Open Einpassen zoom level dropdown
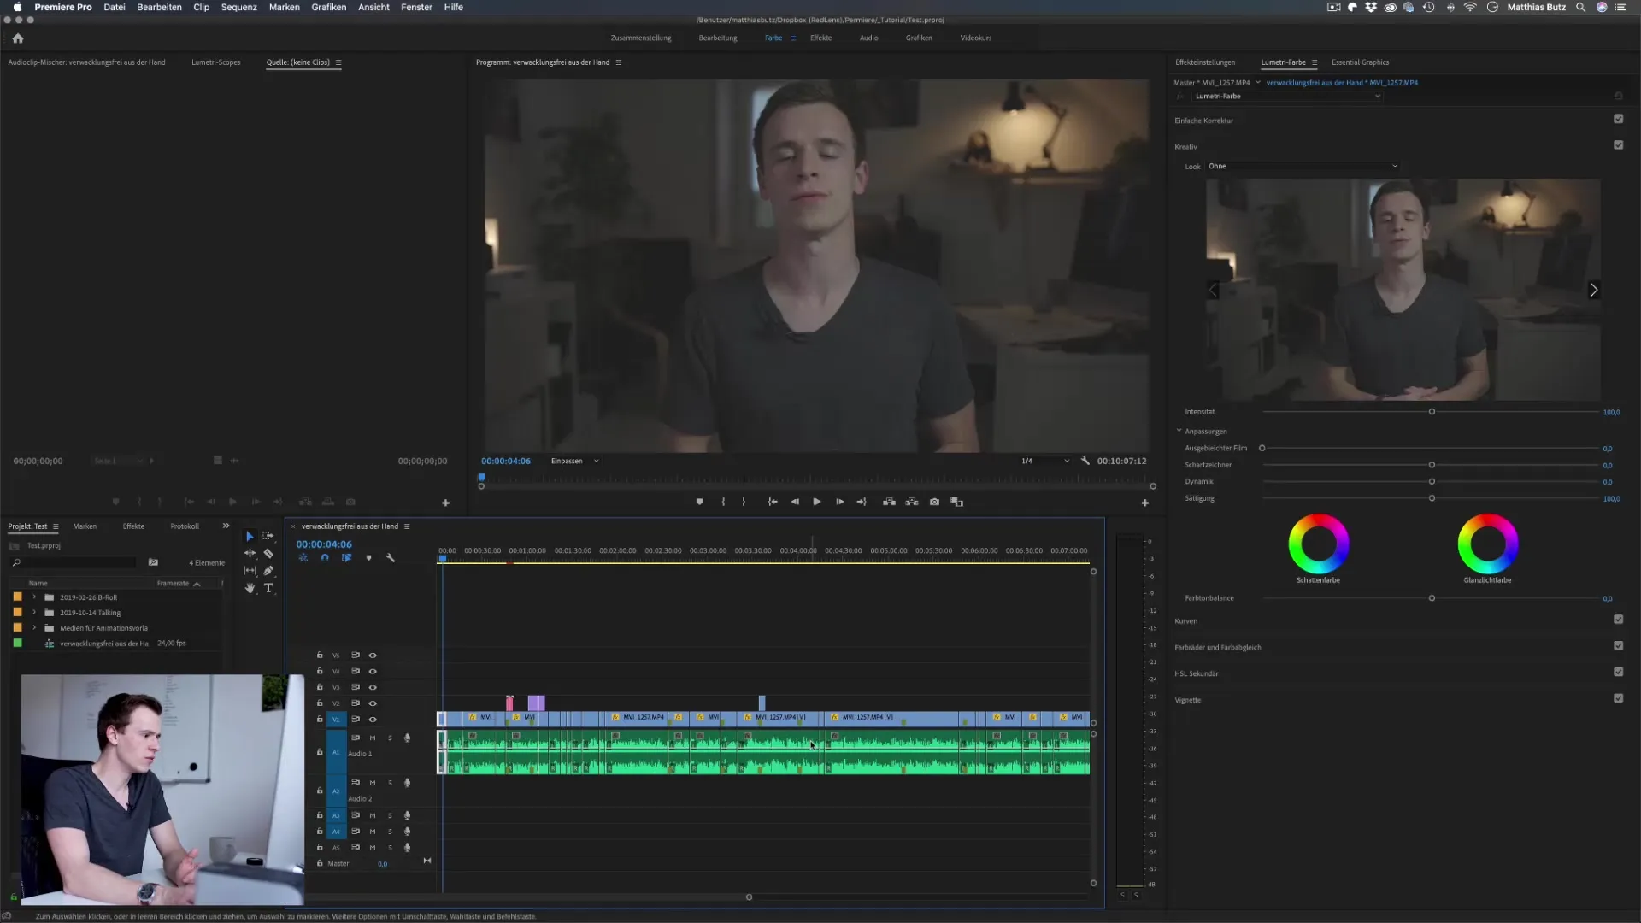 (574, 461)
